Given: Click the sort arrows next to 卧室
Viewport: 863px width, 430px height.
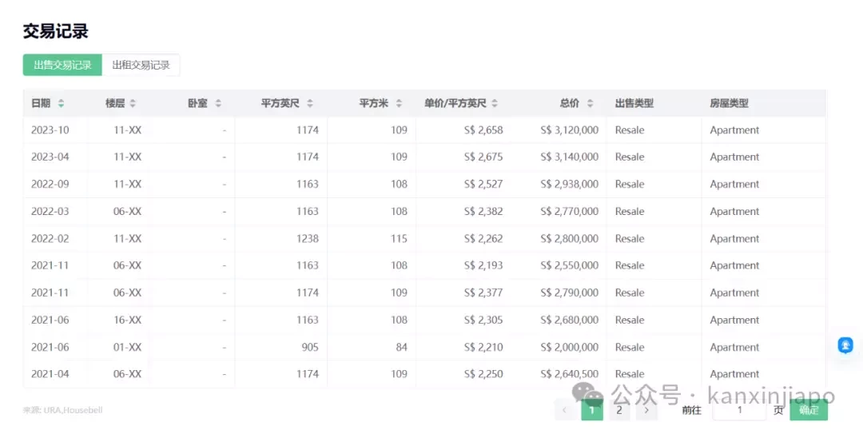Looking at the screenshot, I should pos(218,103).
